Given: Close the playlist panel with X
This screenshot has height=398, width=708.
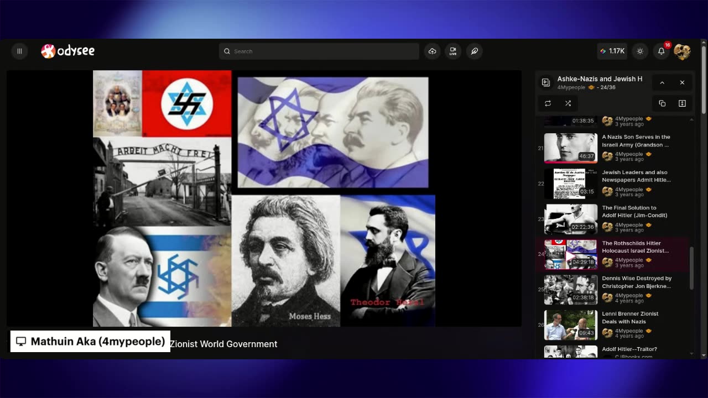Looking at the screenshot, I should click(x=682, y=82).
